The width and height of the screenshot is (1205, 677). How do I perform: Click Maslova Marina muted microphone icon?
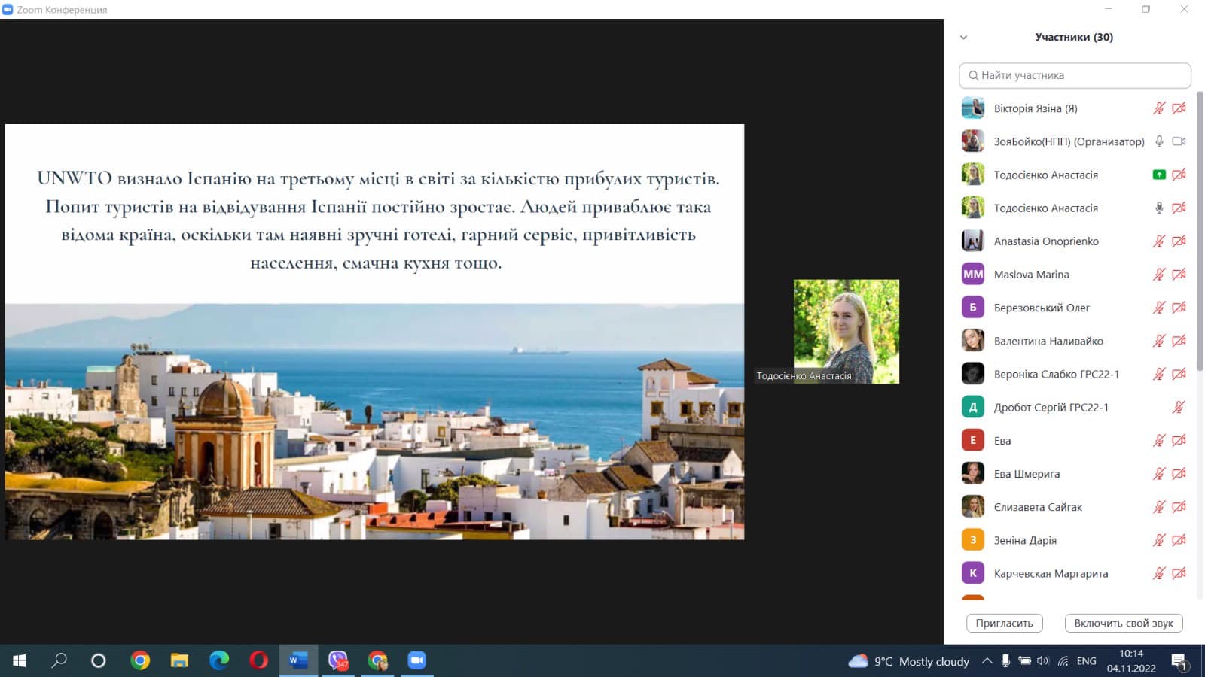pyautogui.click(x=1159, y=275)
